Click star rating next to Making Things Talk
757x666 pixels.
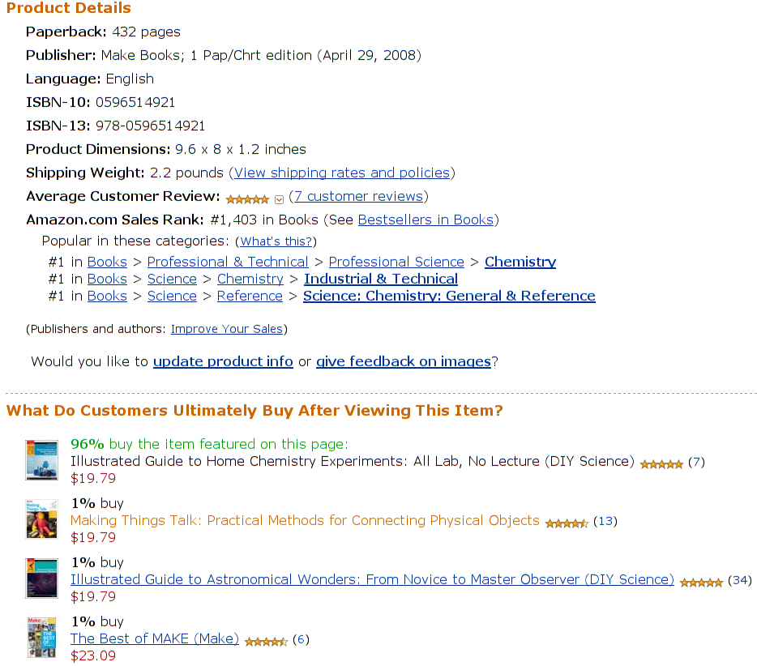tap(567, 523)
